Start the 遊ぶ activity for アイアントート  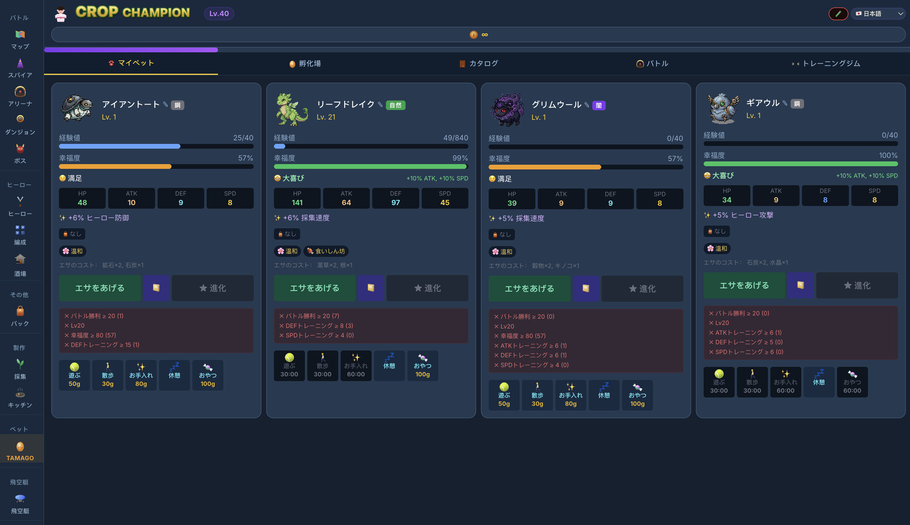pos(74,375)
